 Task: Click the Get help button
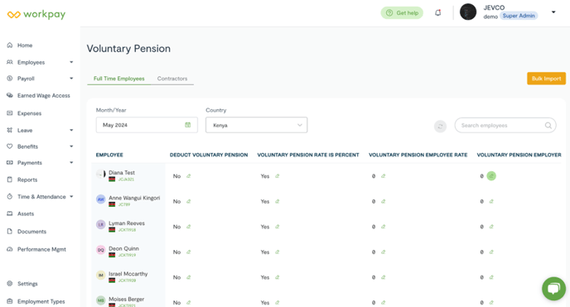tap(402, 12)
